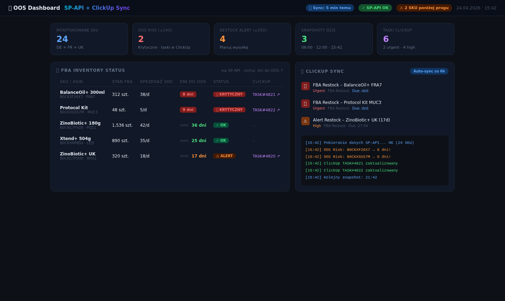Click the warning icon beside ZinoBiotic+ UK alert

click(305, 121)
